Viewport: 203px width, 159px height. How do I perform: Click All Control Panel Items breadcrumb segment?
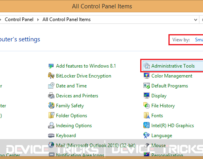(66, 19)
